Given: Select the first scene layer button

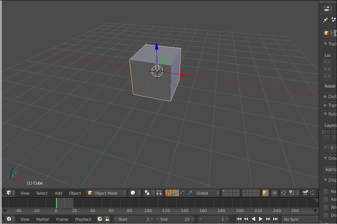Looking at the screenshot, I should (224, 191).
